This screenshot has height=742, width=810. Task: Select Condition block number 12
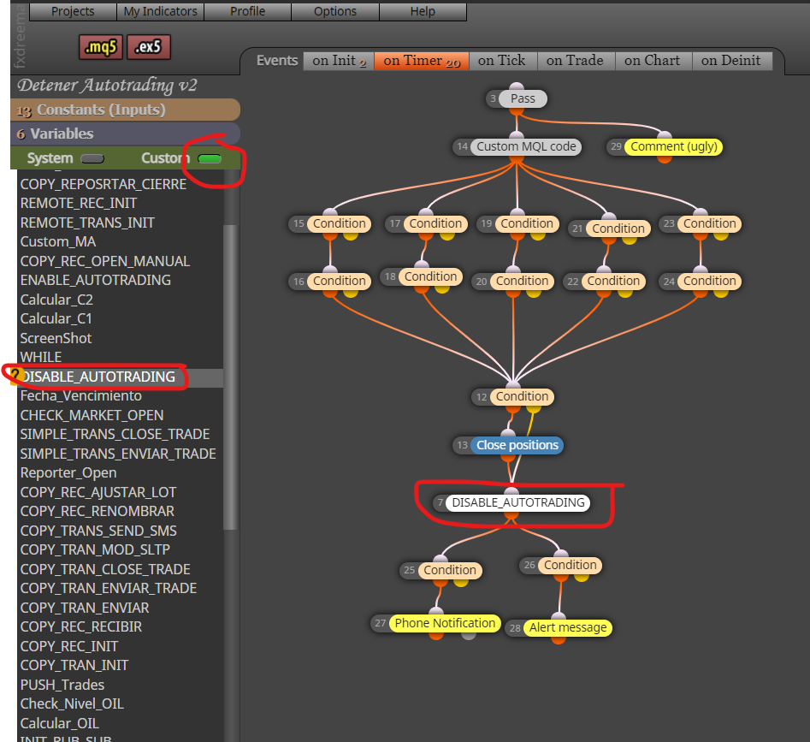(x=522, y=397)
